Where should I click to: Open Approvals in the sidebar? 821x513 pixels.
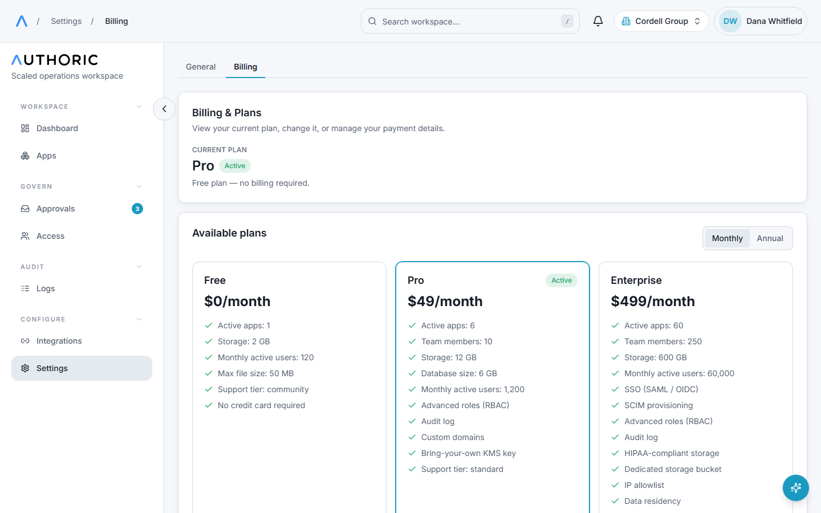82,209
